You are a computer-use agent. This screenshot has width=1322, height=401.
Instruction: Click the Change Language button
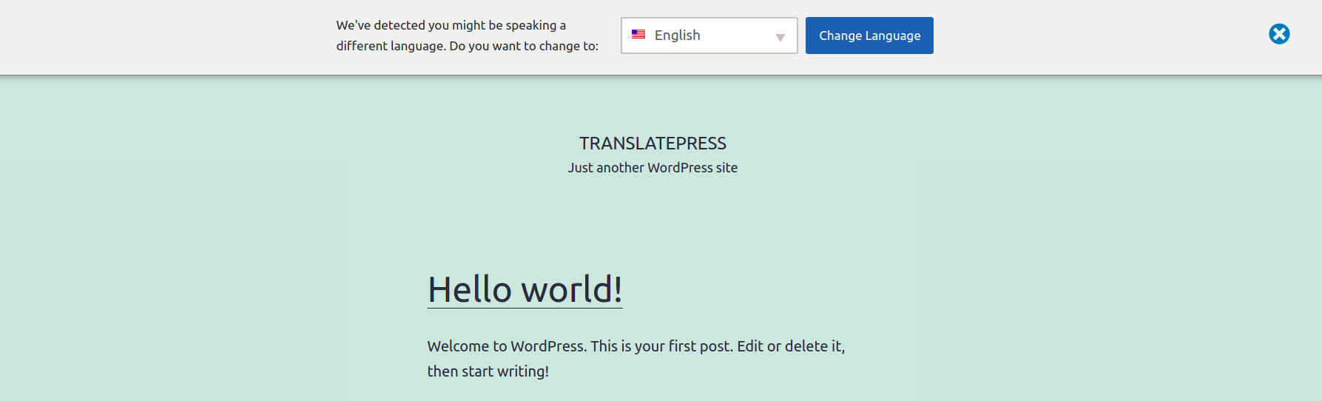[x=869, y=36]
